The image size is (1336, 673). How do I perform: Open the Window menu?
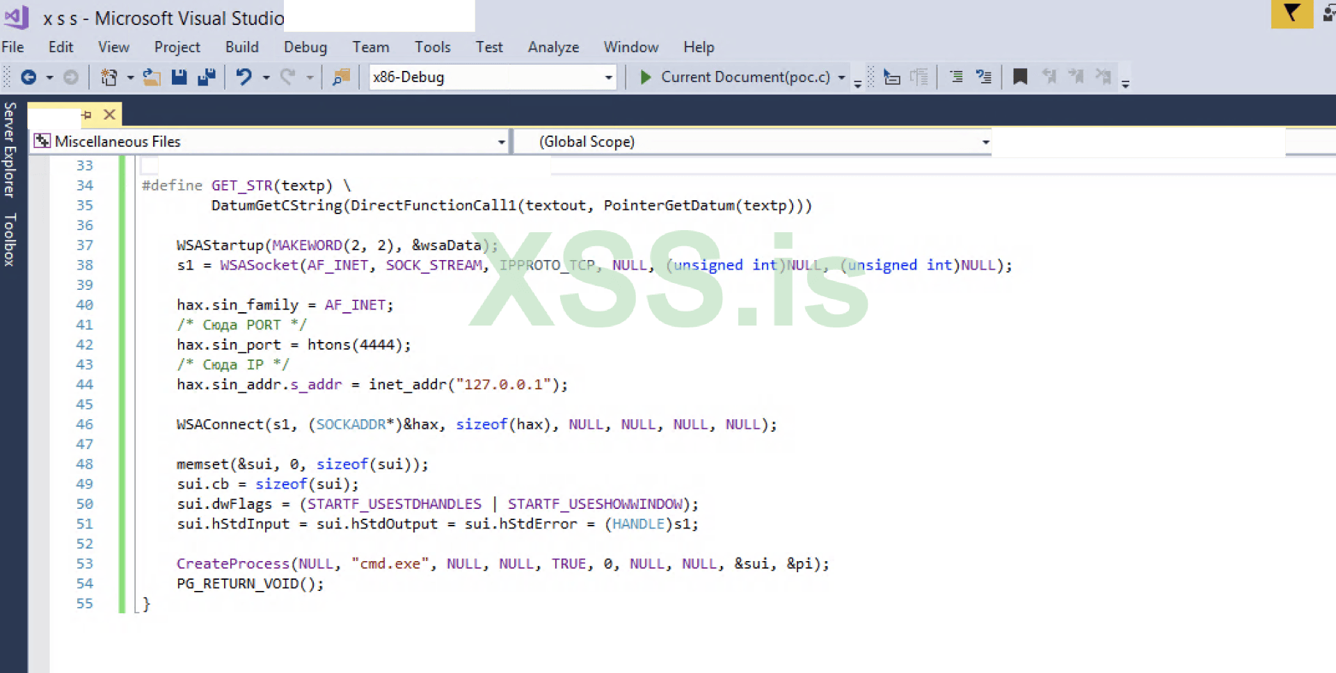click(630, 47)
